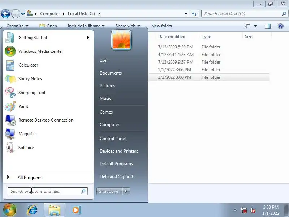Screen dimensions: 289x217
Task: Open address bar history dropdown
Action: 186,14
